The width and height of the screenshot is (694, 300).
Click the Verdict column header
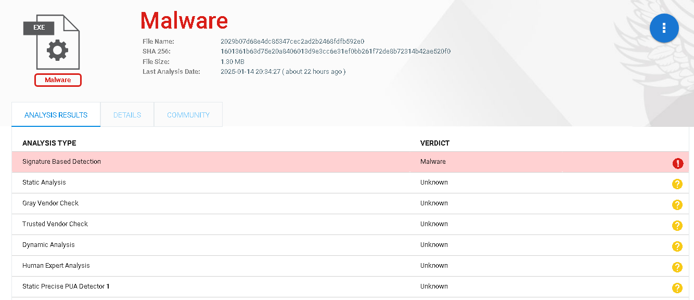[x=434, y=143]
